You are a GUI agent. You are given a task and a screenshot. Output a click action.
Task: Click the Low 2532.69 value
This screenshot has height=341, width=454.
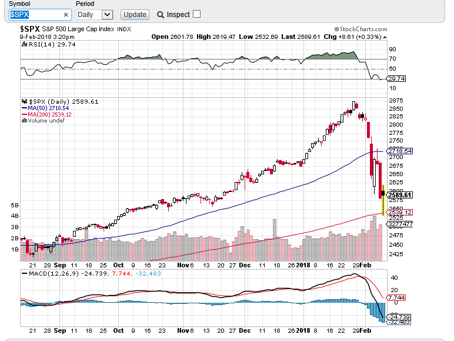tap(258, 37)
